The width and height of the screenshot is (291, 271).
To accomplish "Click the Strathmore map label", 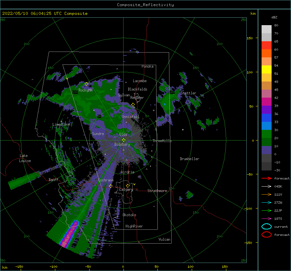I will point(157,191).
